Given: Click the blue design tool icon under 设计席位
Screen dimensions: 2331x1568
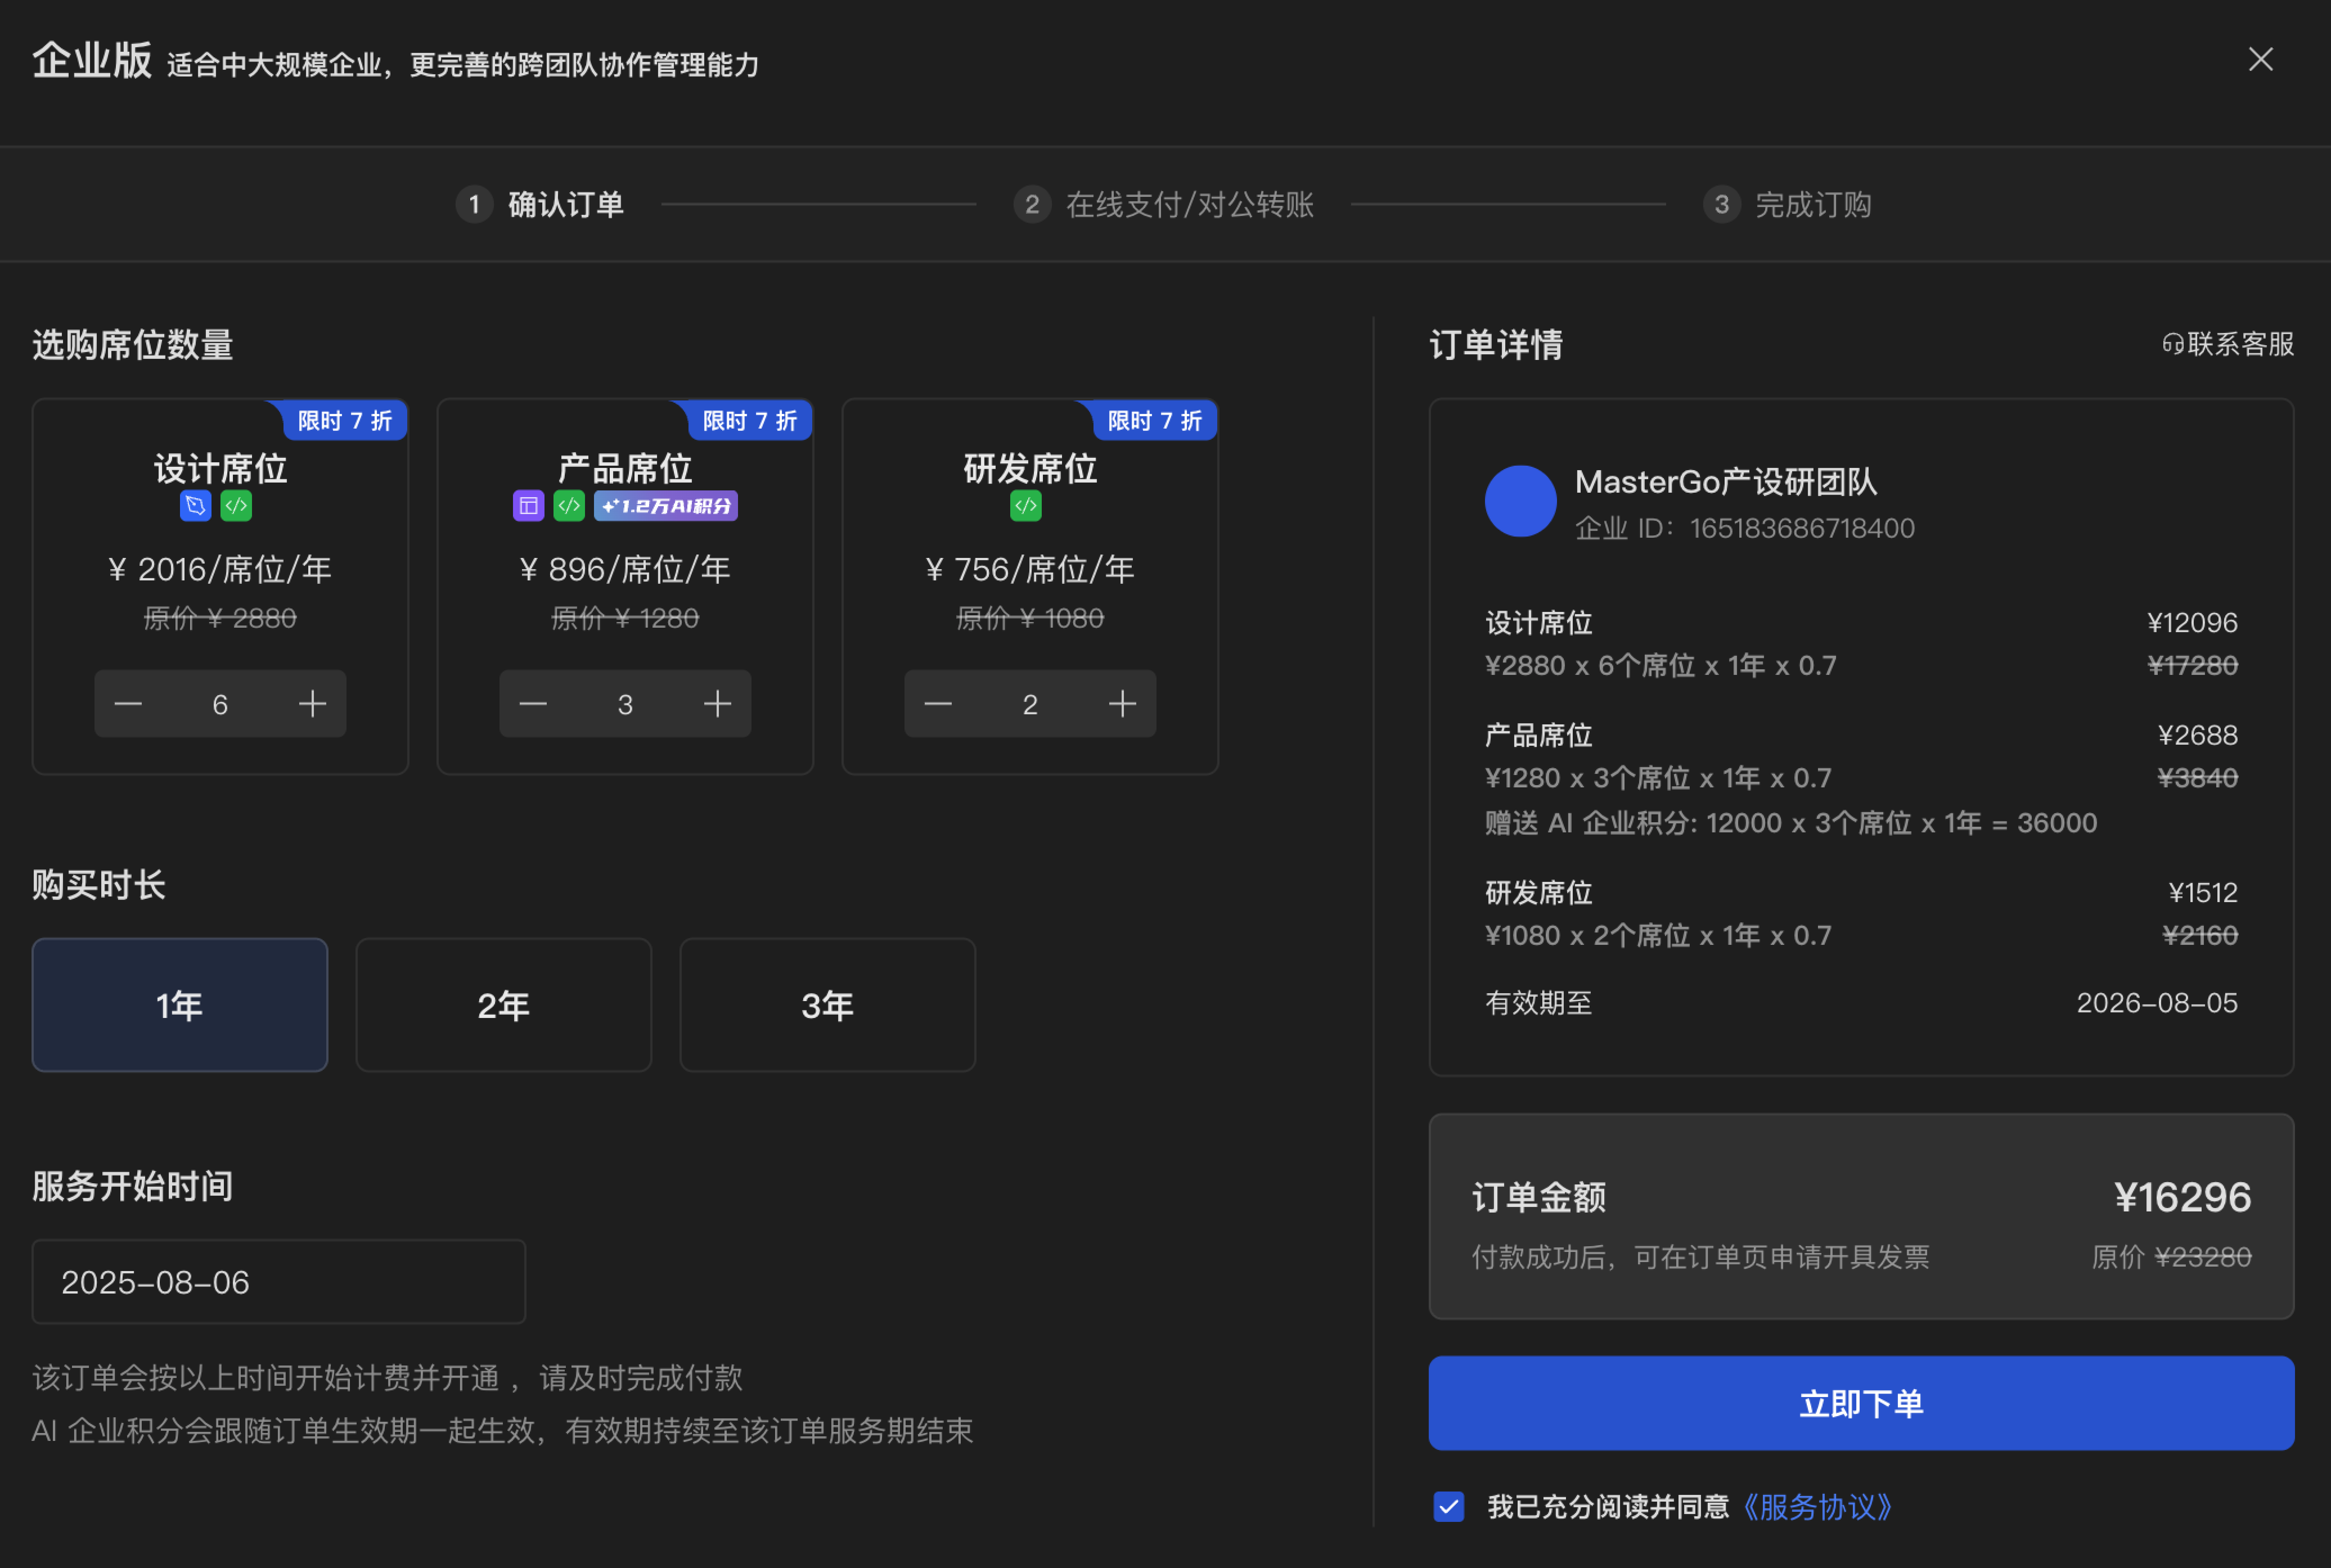Looking at the screenshot, I should 196,506.
